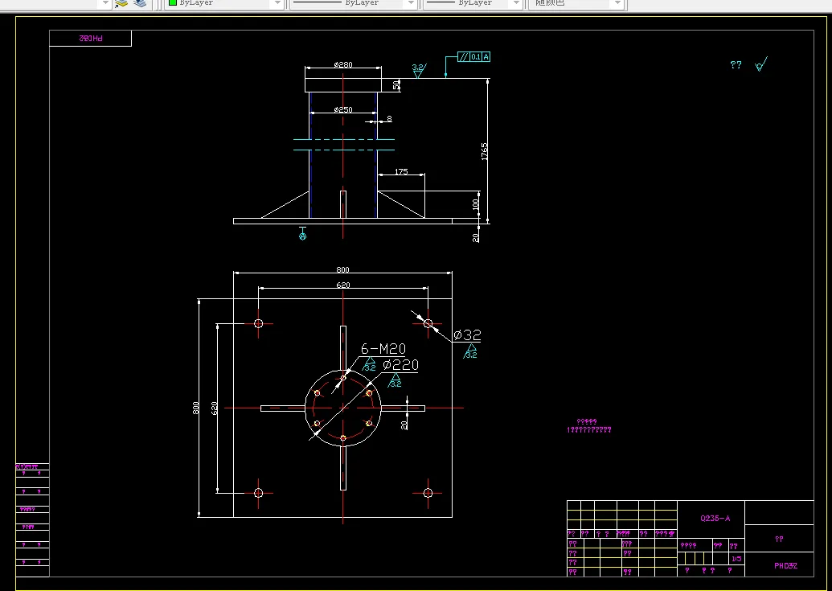The height and width of the screenshot is (591, 832).
Task: Select the 3.2 roughness symbol below ø32
Action: (470, 351)
